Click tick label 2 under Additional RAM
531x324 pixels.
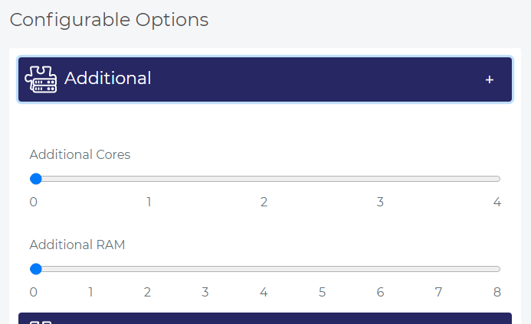tap(147, 292)
